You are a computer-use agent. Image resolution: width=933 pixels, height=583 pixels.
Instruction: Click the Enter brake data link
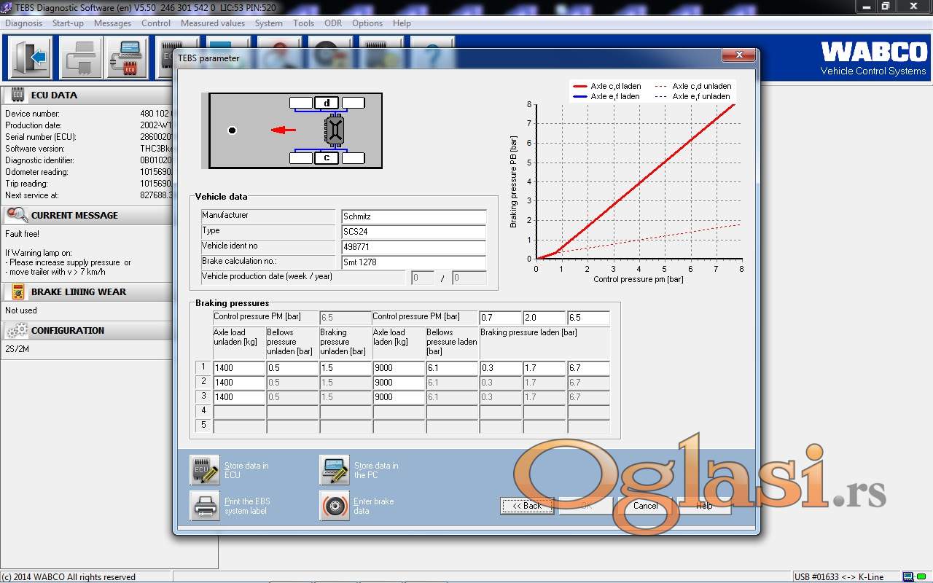373,506
